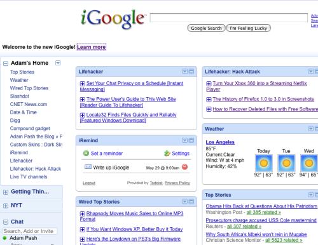
Task: Open Lifehacker: Hack Attack gadget menu dropdown
Action: click(311, 72)
